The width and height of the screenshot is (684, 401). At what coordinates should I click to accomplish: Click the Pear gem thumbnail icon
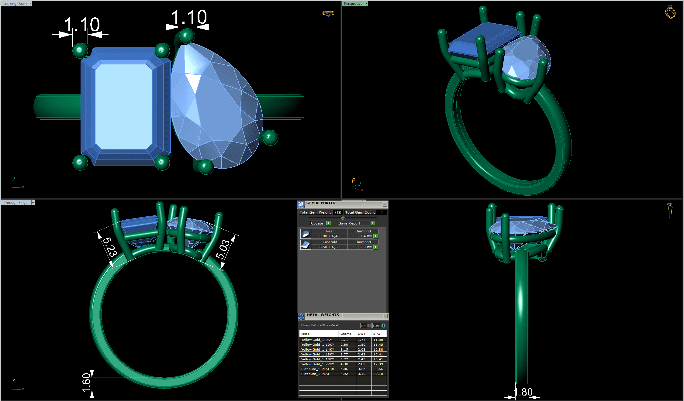pos(306,234)
